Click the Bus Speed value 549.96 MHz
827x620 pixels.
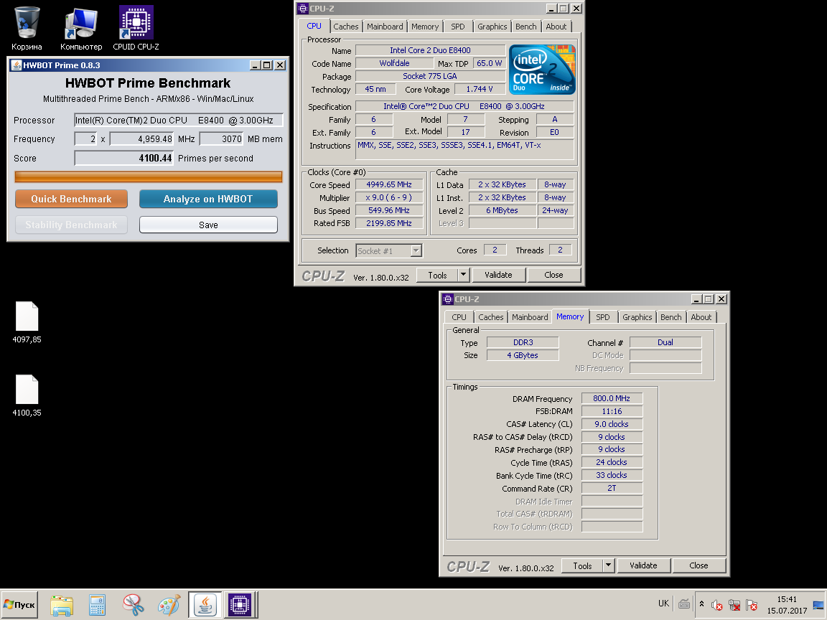(x=389, y=210)
